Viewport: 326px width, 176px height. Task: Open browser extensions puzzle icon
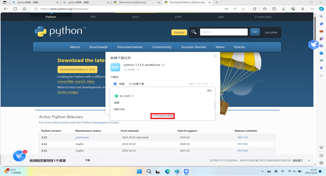(254, 9)
